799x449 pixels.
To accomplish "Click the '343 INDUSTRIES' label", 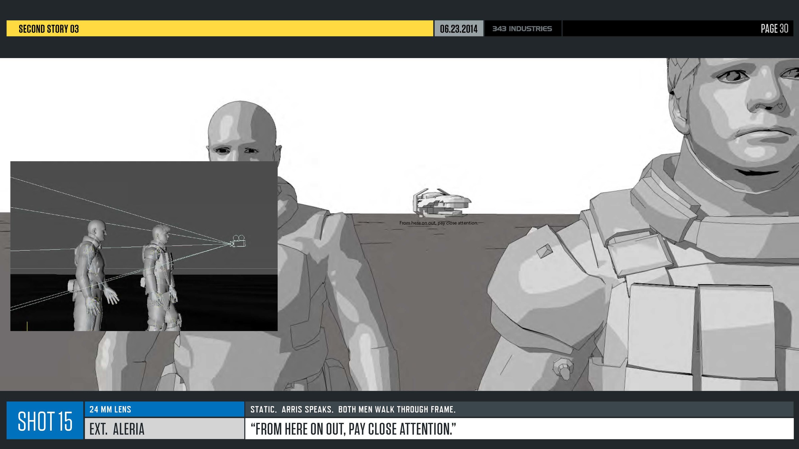I will [522, 29].
